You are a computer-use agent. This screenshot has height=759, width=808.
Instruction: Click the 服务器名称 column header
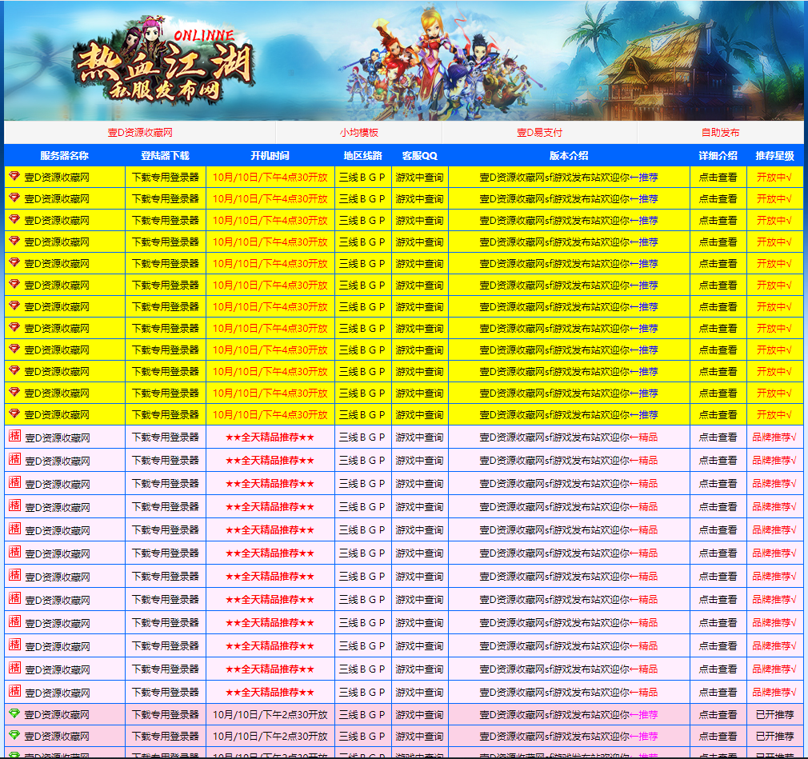tap(65, 156)
